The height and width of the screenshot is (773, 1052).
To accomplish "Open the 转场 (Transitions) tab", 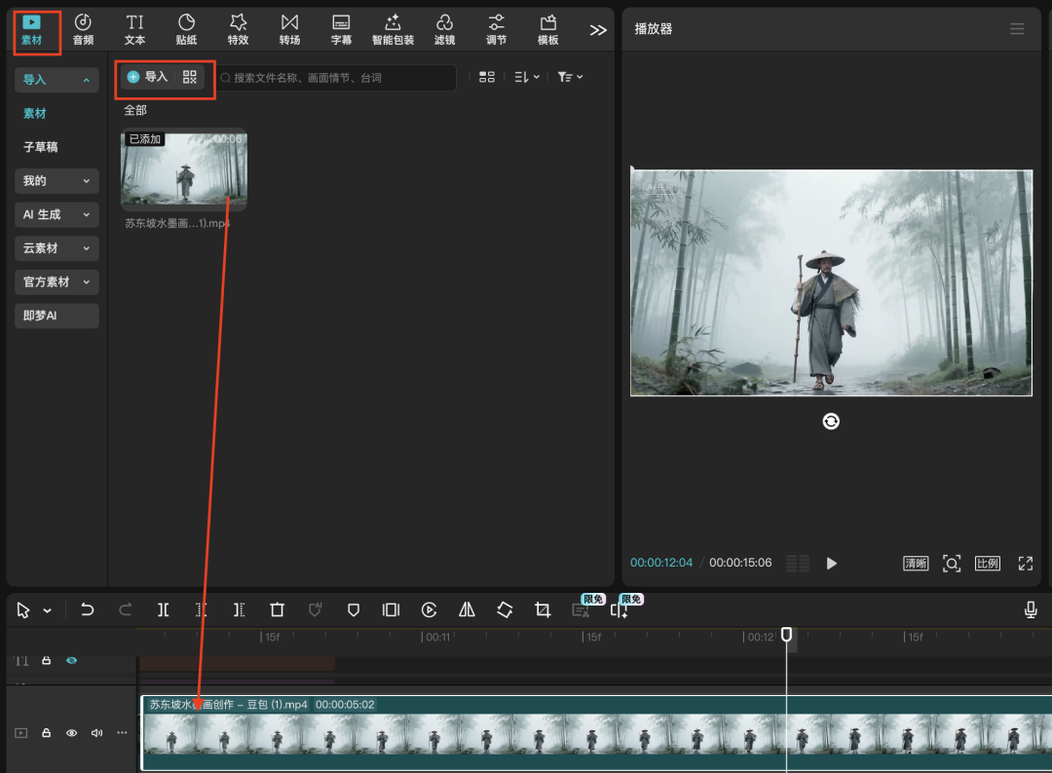I will [x=289, y=29].
